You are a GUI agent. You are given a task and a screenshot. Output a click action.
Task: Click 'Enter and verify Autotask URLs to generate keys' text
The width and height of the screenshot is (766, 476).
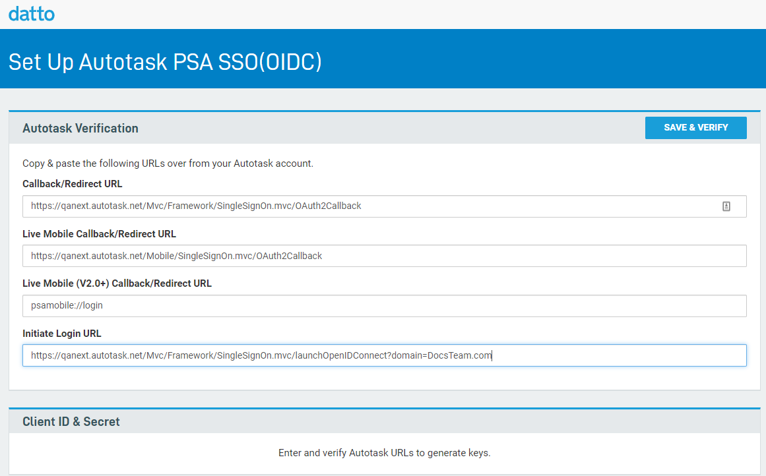pyautogui.click(x=384, y=453)
